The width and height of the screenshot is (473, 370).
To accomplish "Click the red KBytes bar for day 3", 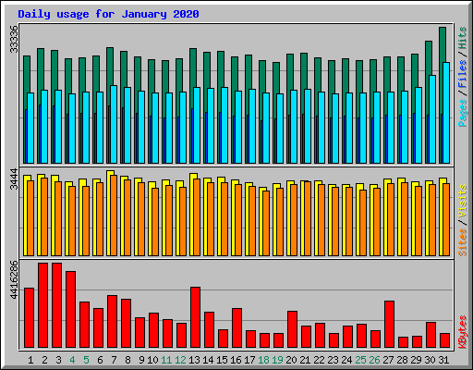I will point(56,305).
